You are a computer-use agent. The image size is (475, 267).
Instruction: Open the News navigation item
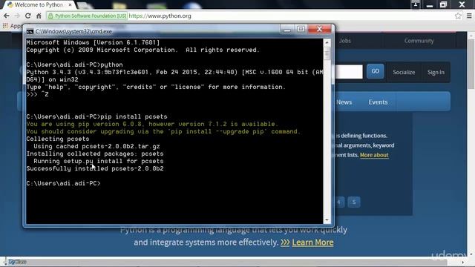[344, 102]
